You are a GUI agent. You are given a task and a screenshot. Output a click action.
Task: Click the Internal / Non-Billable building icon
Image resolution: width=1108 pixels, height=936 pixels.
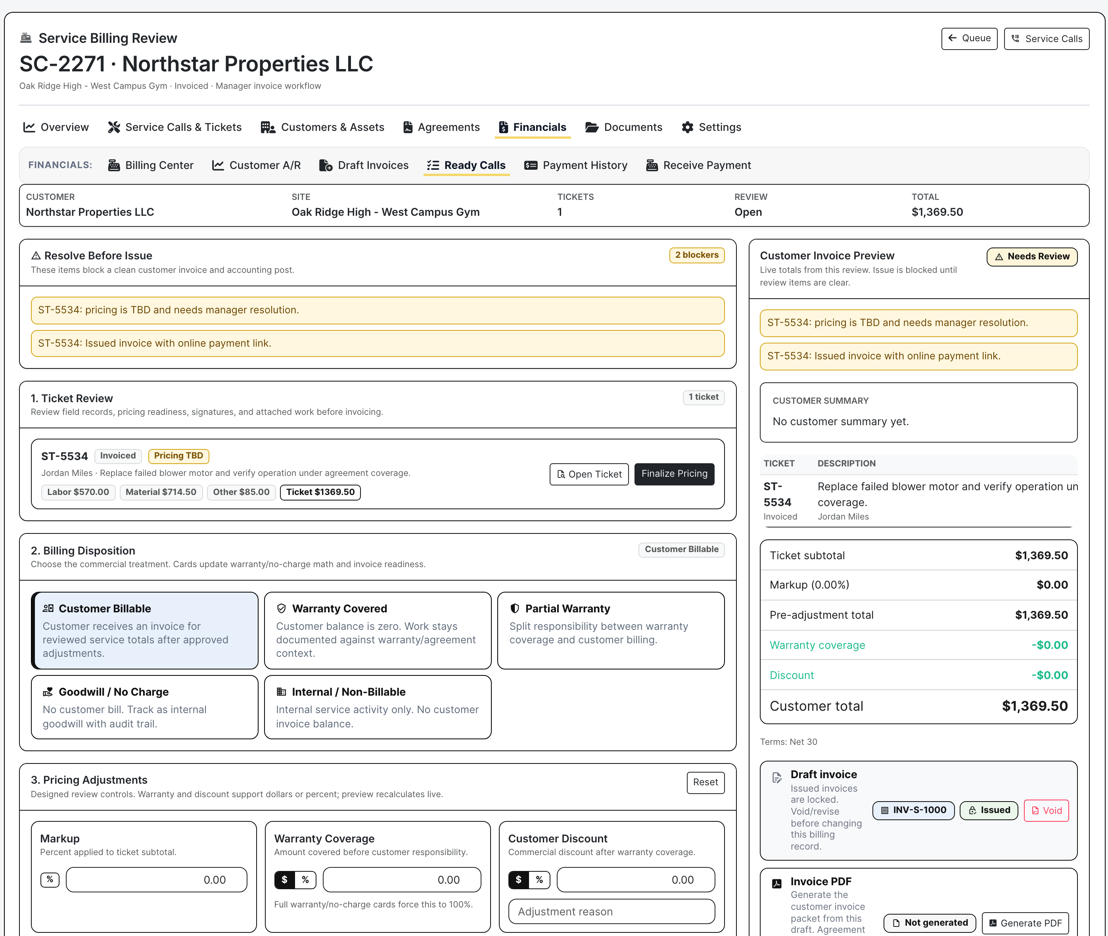point(282,692)
